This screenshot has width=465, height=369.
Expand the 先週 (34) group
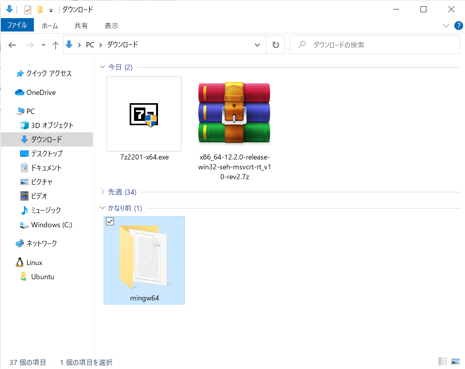pyautogui.click(x=102, y=192)
